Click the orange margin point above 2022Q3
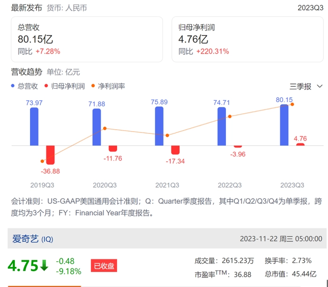The image size is (328, 287). [230, 117]
